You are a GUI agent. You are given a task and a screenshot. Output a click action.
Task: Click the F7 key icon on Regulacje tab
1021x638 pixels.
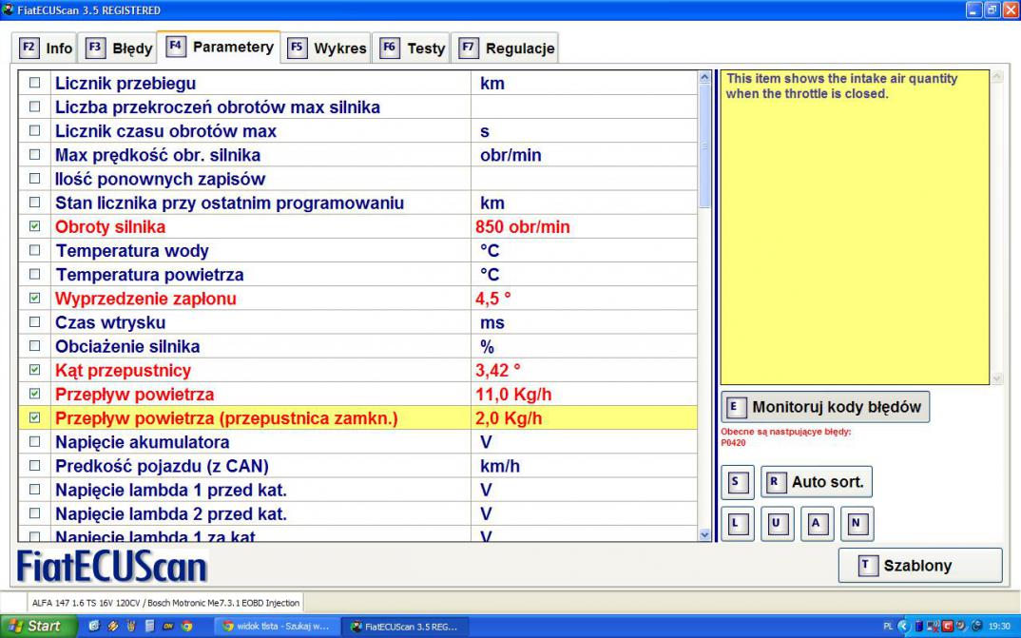click(x=468, y=48)
